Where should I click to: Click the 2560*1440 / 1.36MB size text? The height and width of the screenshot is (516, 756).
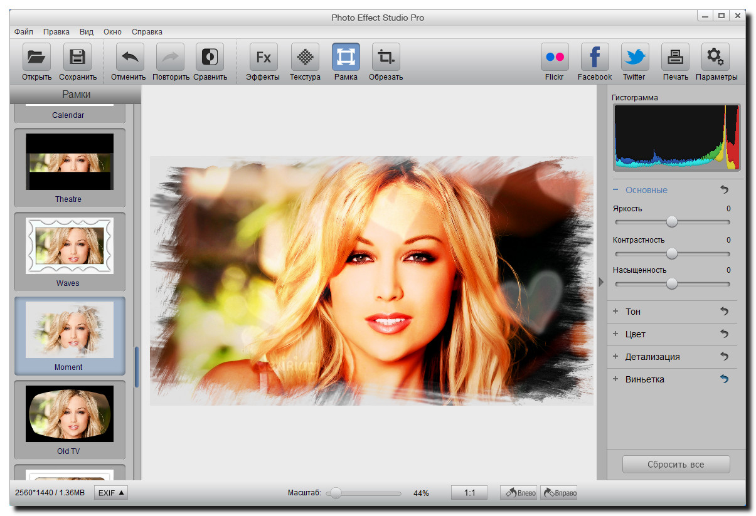point(50,493)
